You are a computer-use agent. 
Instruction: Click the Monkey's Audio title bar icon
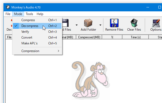tap(8, 7)
